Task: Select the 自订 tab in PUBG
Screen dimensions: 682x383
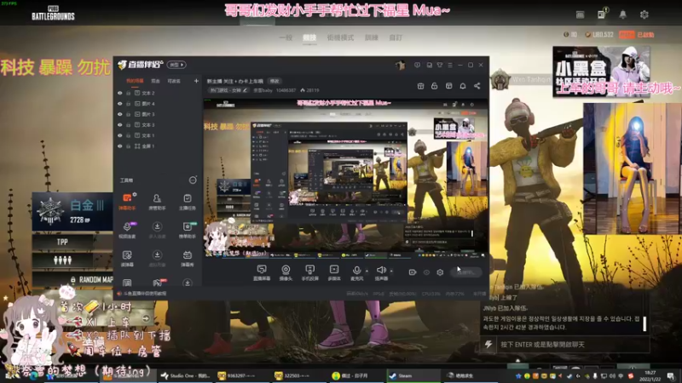Action: tap(396, 37)
